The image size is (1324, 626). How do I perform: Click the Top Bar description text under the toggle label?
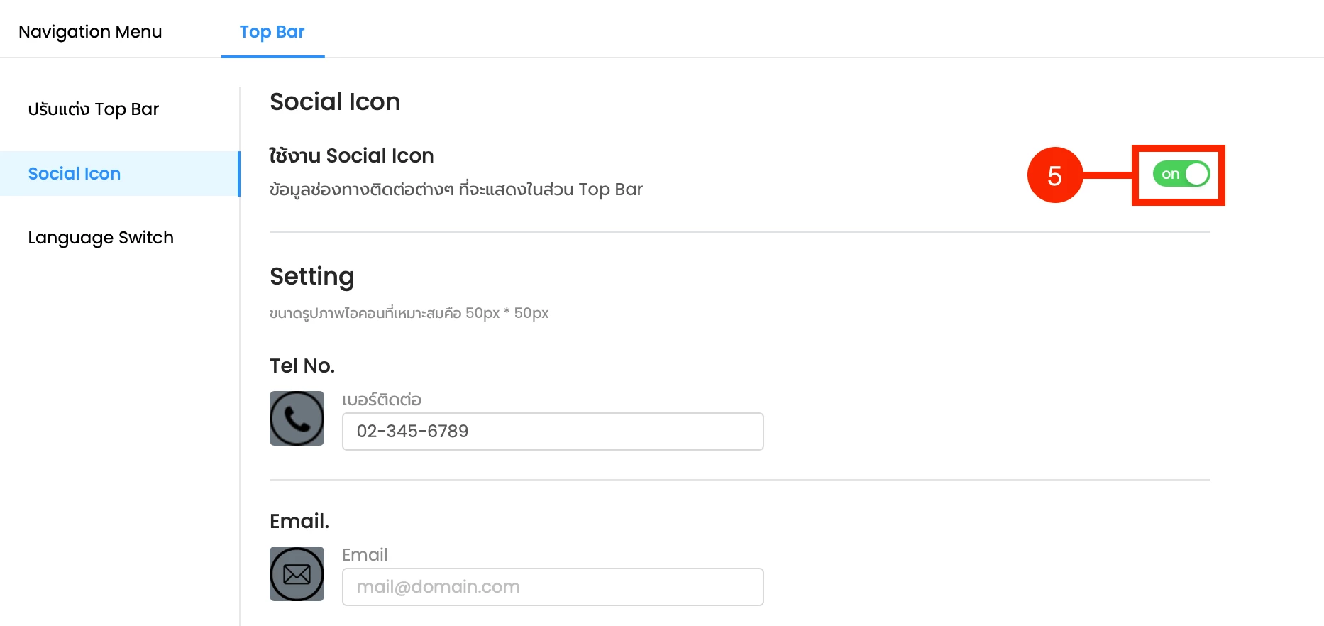tap(456, 190)
